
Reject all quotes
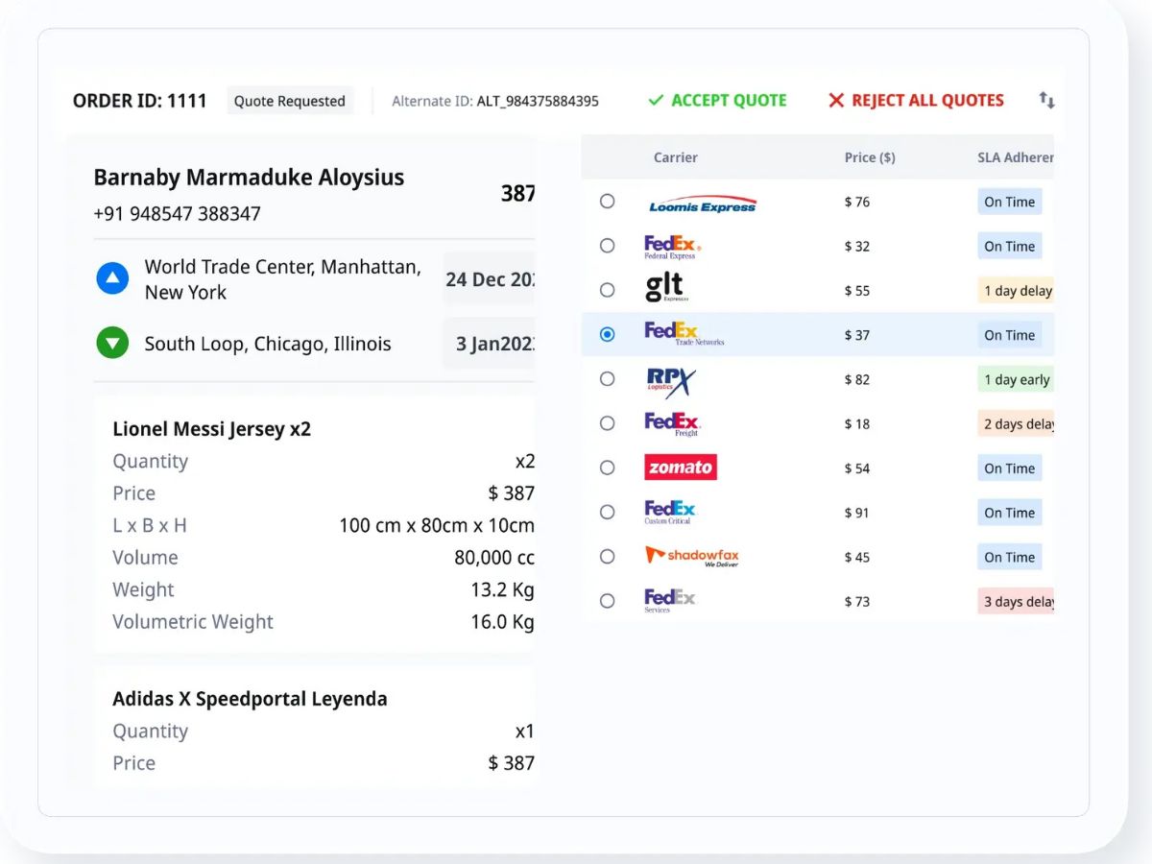pyautogui.click(x=916, y=100)
